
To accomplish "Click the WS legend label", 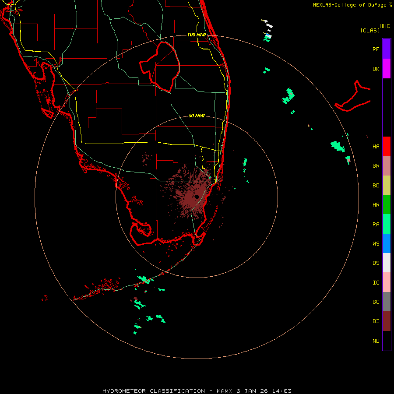I will pyautogui.click(x=376, y=243).
